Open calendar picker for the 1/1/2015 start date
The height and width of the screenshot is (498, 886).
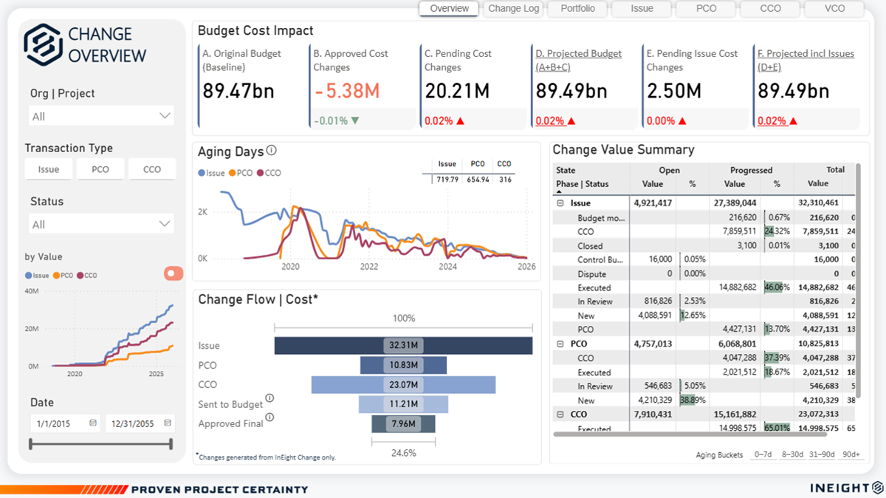(93, 423)
